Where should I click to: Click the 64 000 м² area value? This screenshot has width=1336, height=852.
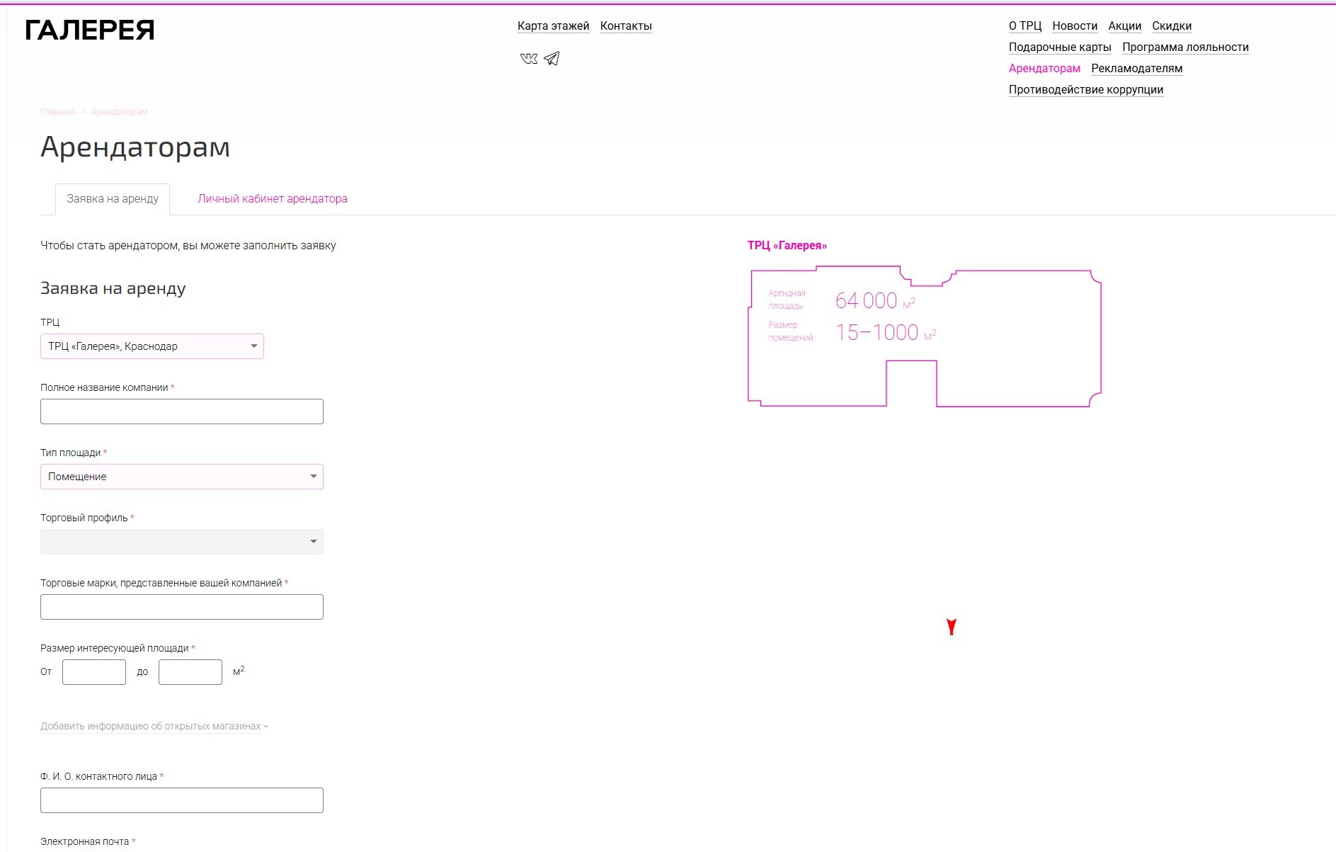click(x=875, y=301)
